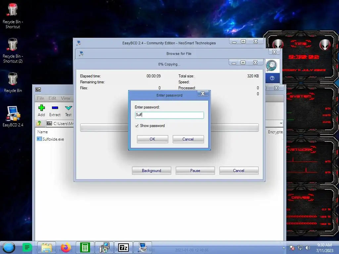
Task: Close the Enter password dialog
Action: click(203, 94)
